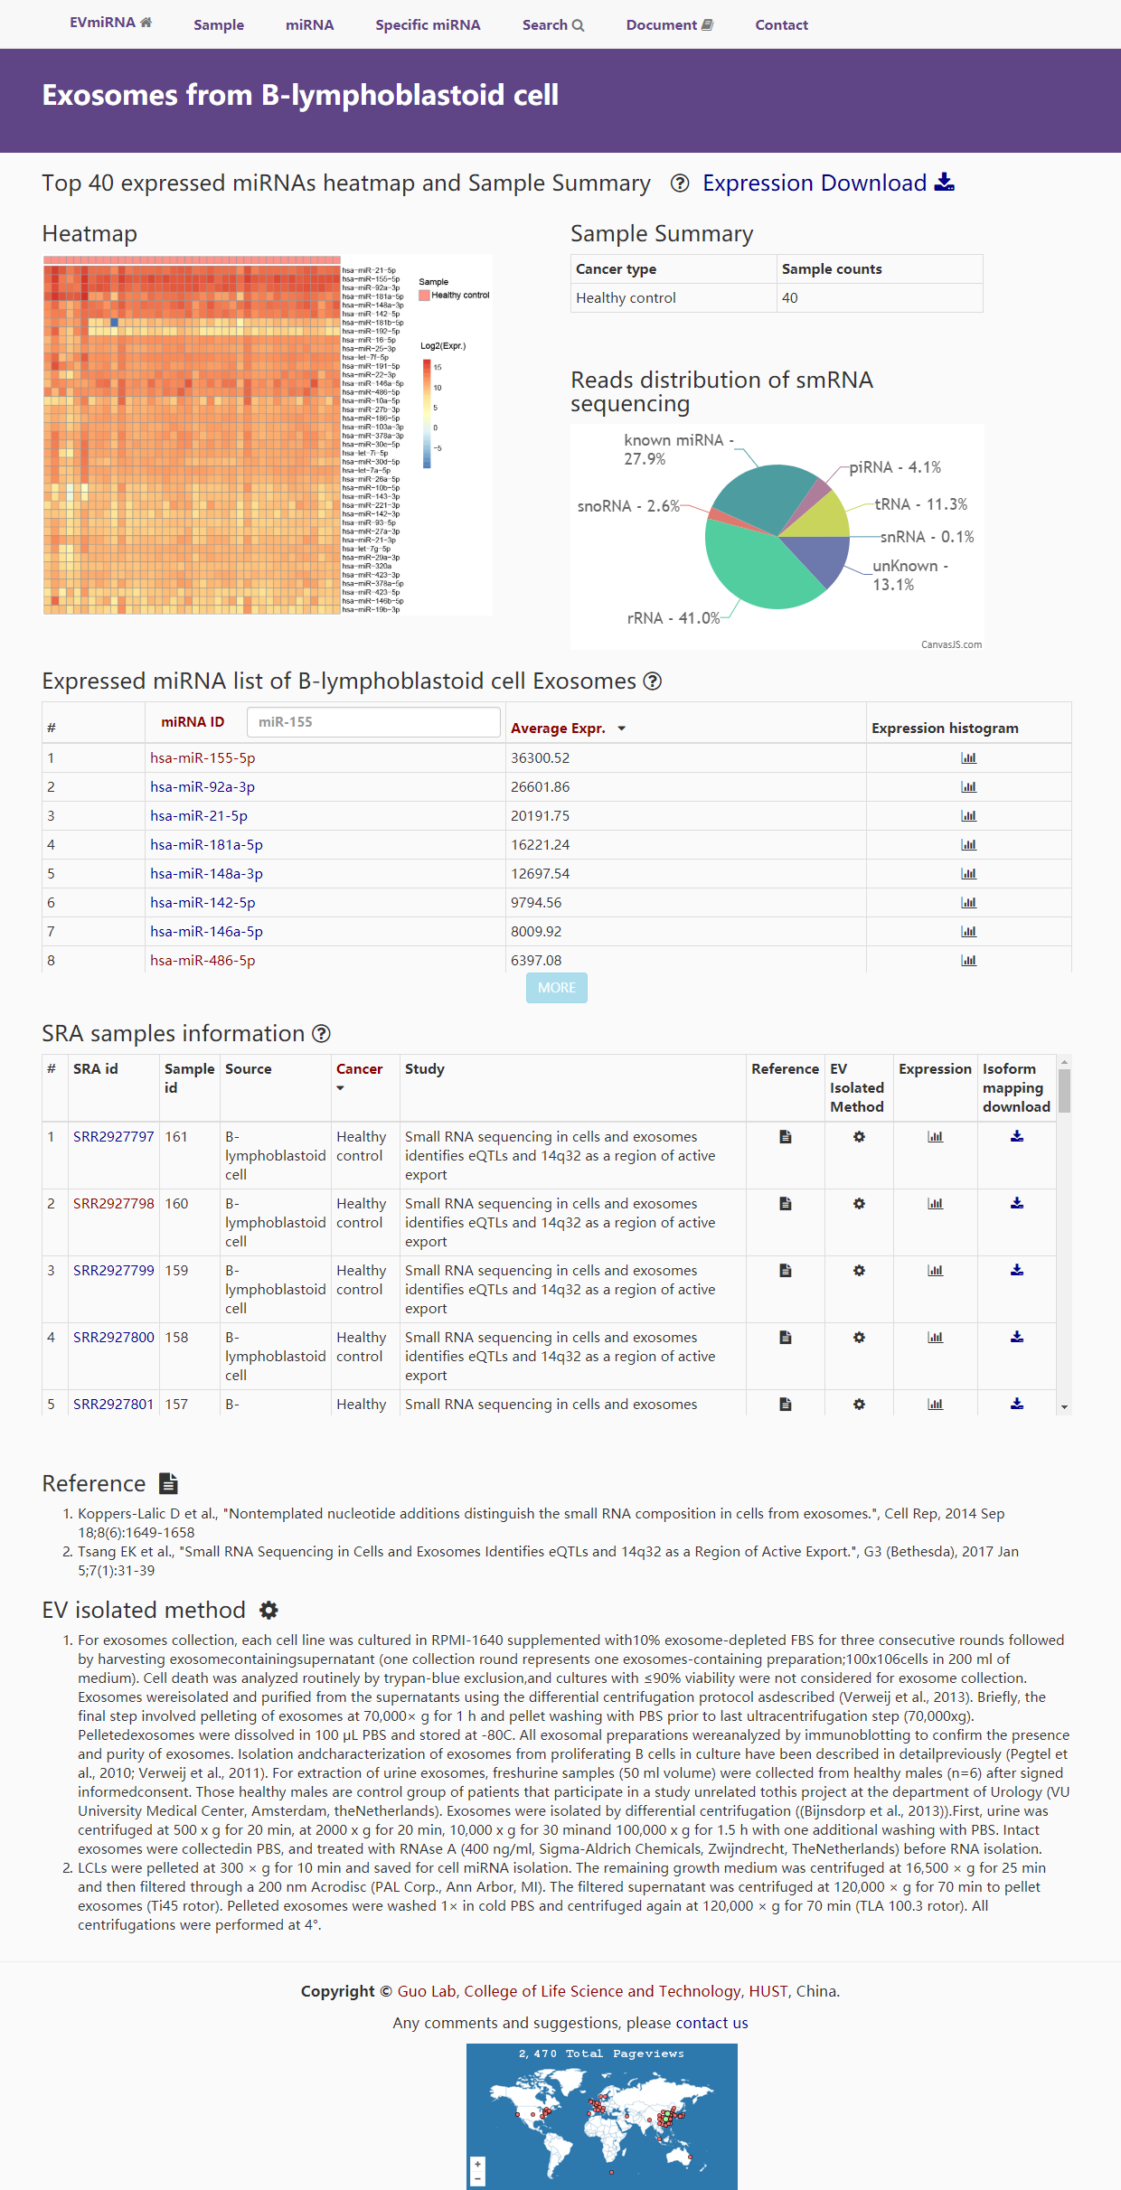Open the hsa-miR-155-5p link

click(203, 758)
